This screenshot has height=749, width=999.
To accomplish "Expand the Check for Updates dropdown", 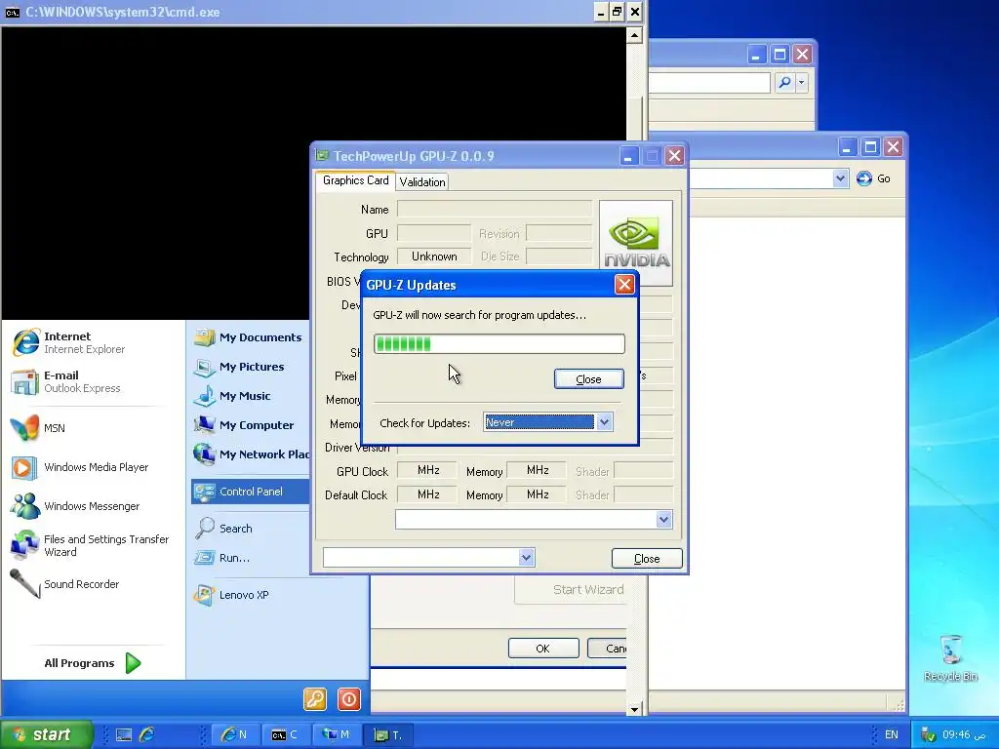I will click(x=604, y=421).
